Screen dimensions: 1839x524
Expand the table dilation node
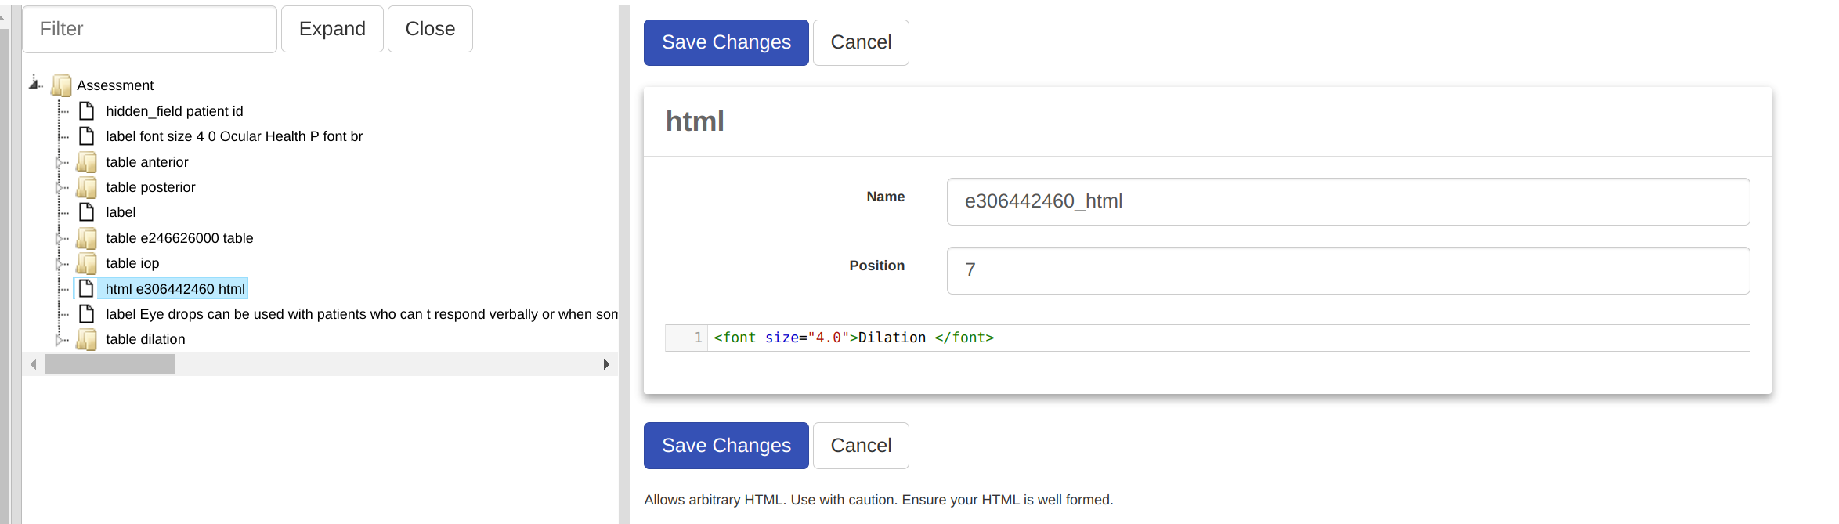pos(59,340)
